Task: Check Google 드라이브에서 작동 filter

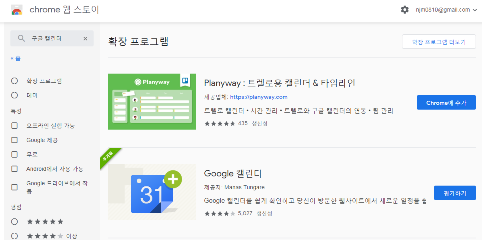Action: 15,187
